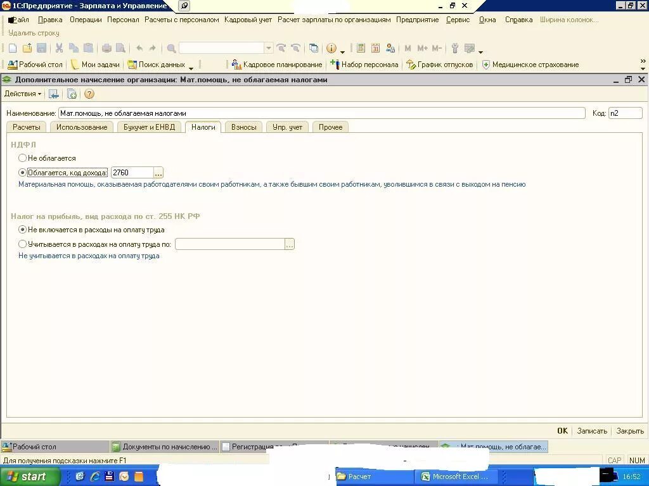Click the go-to-list icon beside Действия
This screenshot has height=486, width=649.
point(54,94)
